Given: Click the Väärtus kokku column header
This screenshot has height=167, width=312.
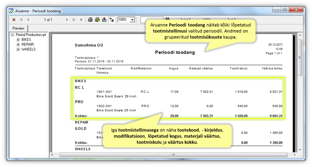Looking at the screenshot, I should click(x=272, y=68).
